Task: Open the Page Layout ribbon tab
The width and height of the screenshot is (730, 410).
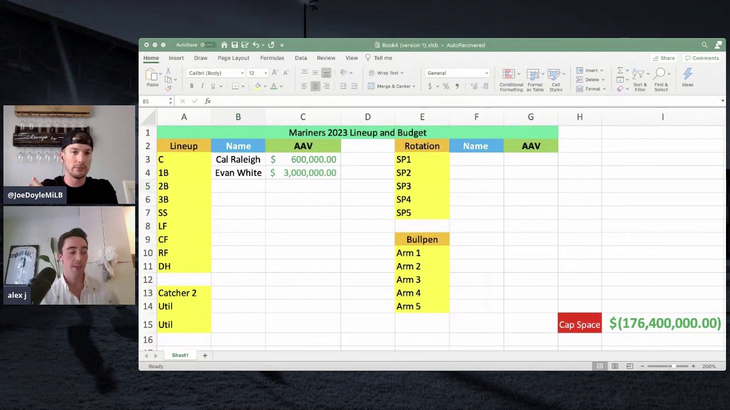Action: click(233, 58)
